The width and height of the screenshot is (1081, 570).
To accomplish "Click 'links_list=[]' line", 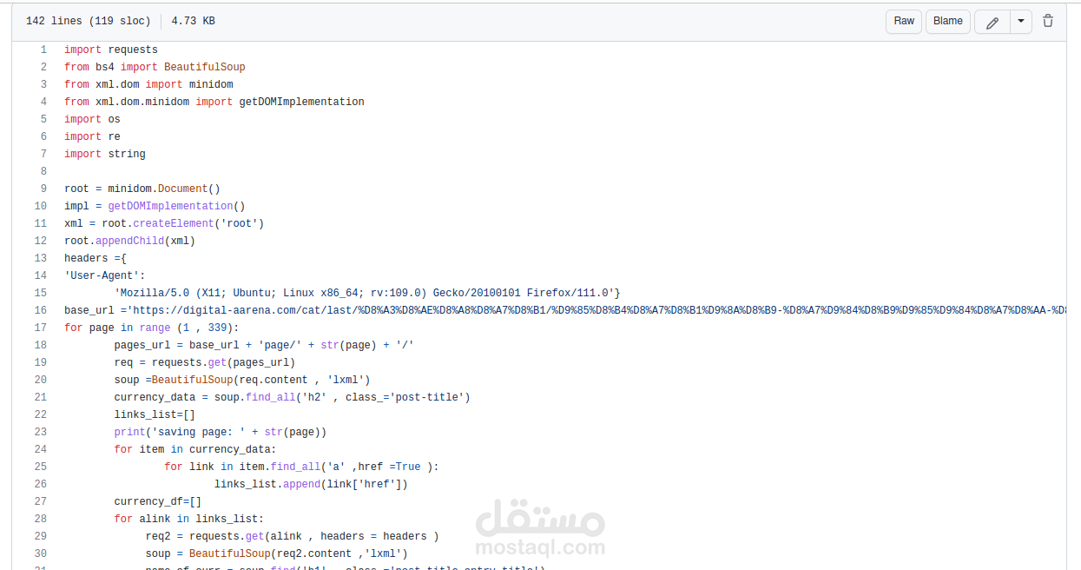I will pos(155,414).
